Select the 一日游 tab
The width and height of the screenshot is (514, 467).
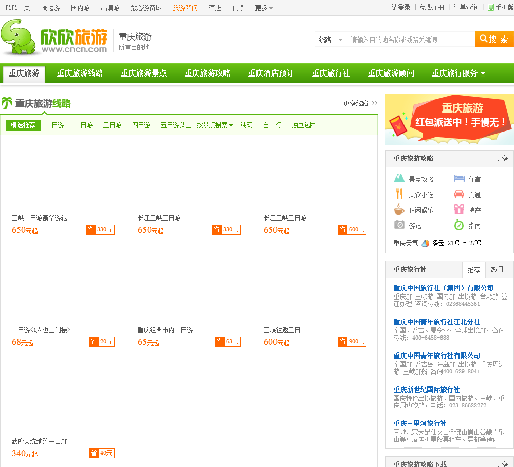(55, 125)
